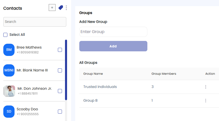Click the Add group button
The height and width of the screenshot is (121, 219).
pyautogui.click(x=113, y=46)
